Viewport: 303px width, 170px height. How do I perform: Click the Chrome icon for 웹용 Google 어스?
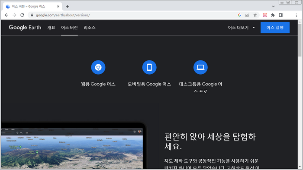pos(98,67)
